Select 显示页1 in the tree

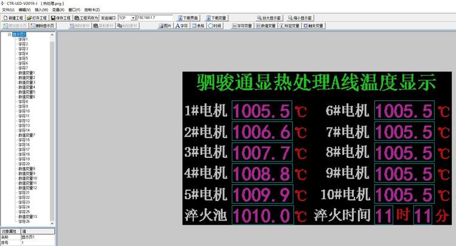(19, 34)
